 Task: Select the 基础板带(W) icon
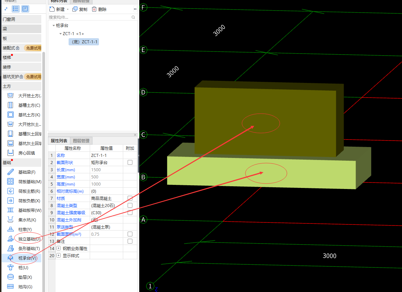pos(11,210)
